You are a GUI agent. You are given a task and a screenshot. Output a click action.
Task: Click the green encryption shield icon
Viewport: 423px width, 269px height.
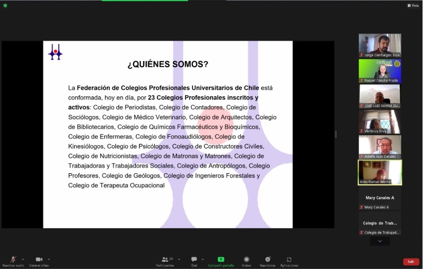[x=5, y=5]
